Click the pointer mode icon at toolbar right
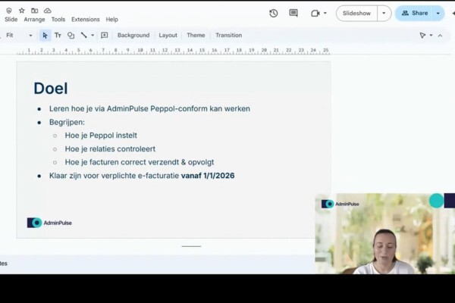This screenshot has width=455, height=303. click(423, 36)
